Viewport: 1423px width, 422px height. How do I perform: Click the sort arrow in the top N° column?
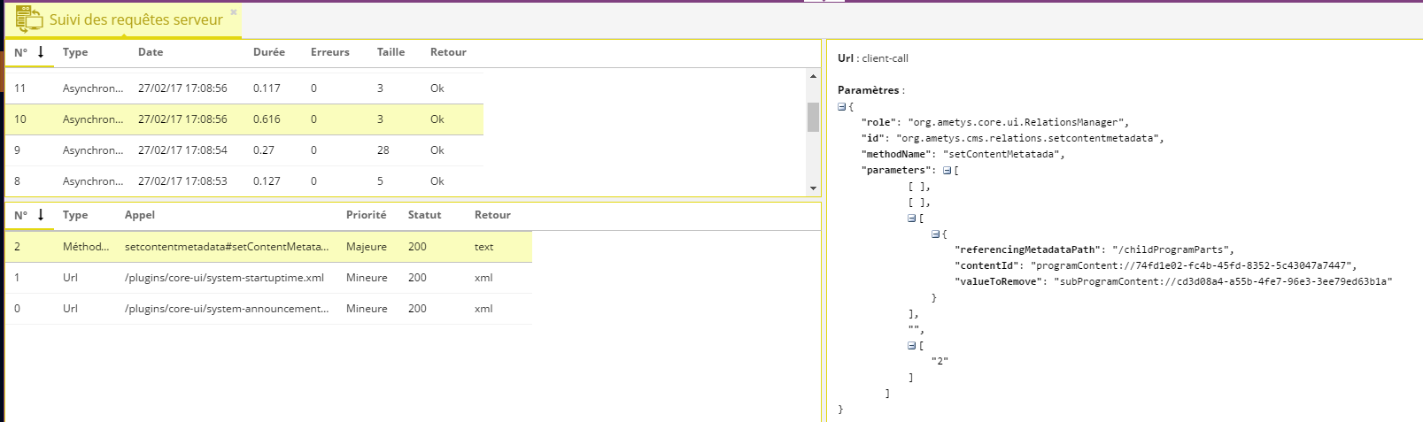click(41, 52)
